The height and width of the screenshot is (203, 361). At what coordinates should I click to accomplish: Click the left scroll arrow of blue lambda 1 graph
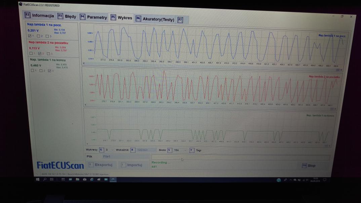pos(84,63)
